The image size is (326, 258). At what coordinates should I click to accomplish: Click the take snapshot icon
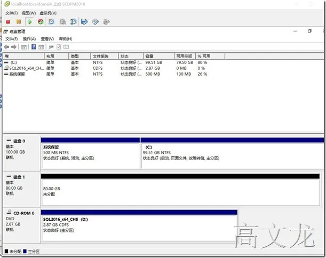point(51,22)
